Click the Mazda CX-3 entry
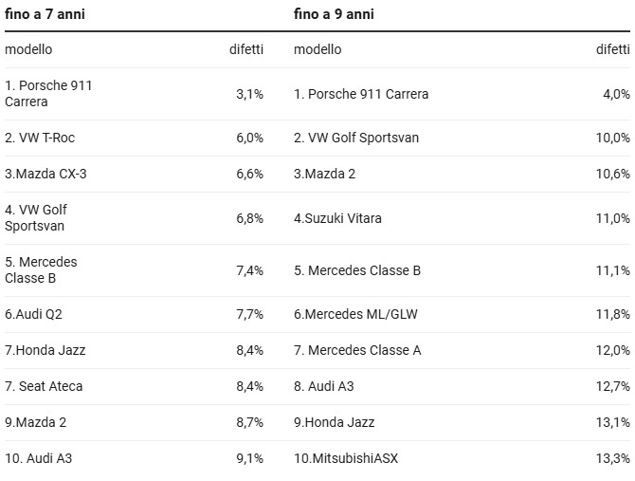The height and width of the screenshot is (481, 635). coord(39,174)
